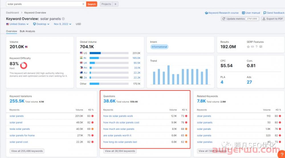Image resolution: width=285 pixels, height=158 pixels.
Task: Click the Send feedback chat icon
Action: tap(265, 13)
